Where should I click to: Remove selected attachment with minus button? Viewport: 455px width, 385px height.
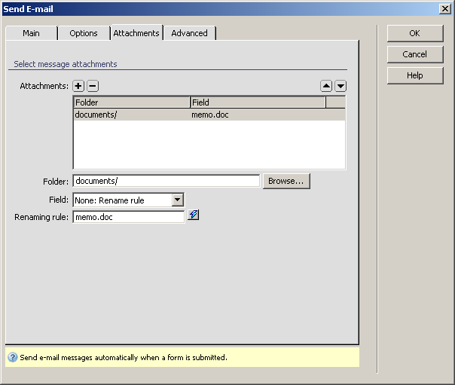click(x=92, y=87)
